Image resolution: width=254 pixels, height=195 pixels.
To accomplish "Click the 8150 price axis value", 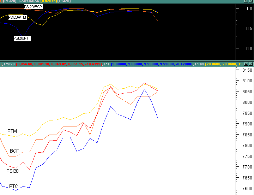I will 247,70.
